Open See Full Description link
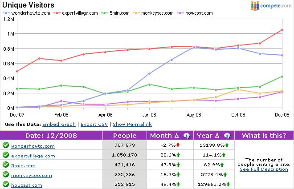Viewport: 294px width, 189px height. click(x=264, y=169)
